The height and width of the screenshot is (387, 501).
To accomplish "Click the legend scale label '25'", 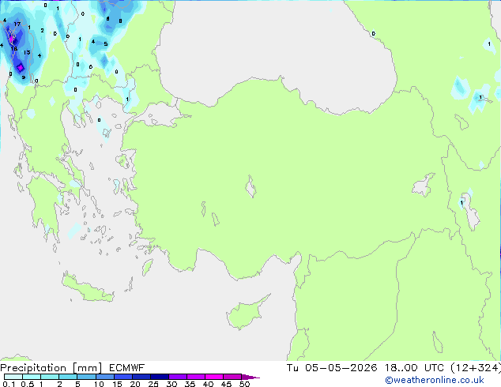I will (x=153, y=384).
